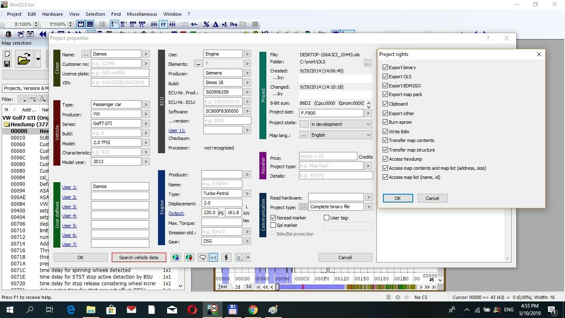The image size is (565, 318).
Task: Select the floating point (Fl.) display icon
Action: point(141,24)
